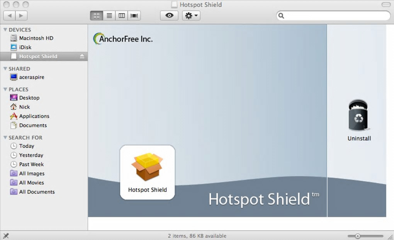Switch to Cover Flow view

134,15
